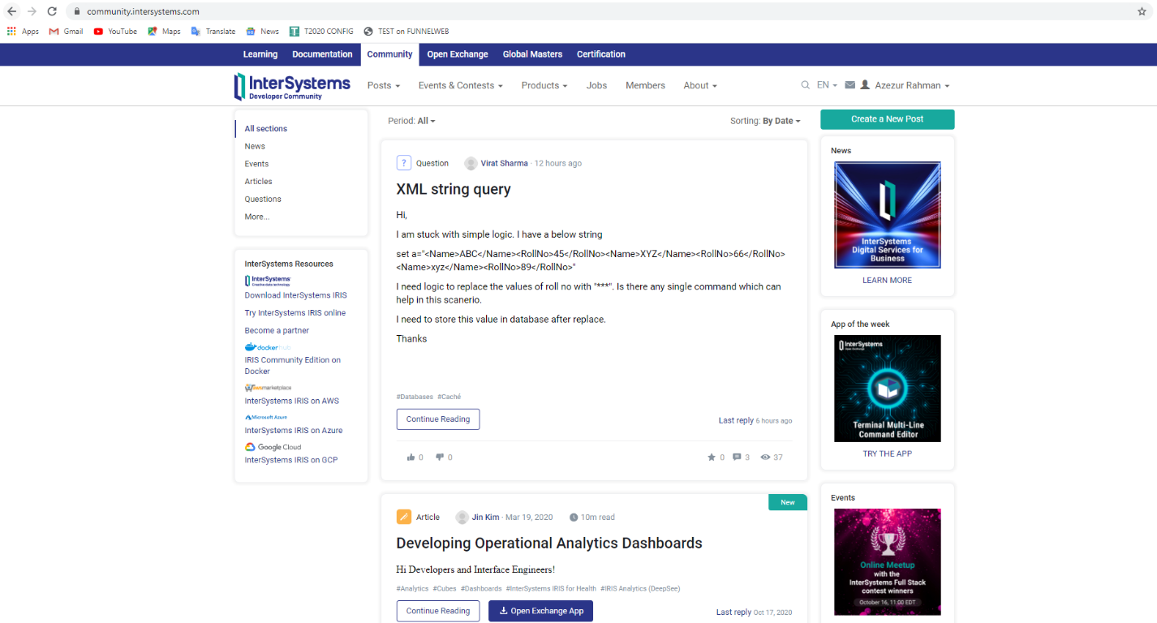
Task: Open the Become a partner link
Action: tap(277, 330)
